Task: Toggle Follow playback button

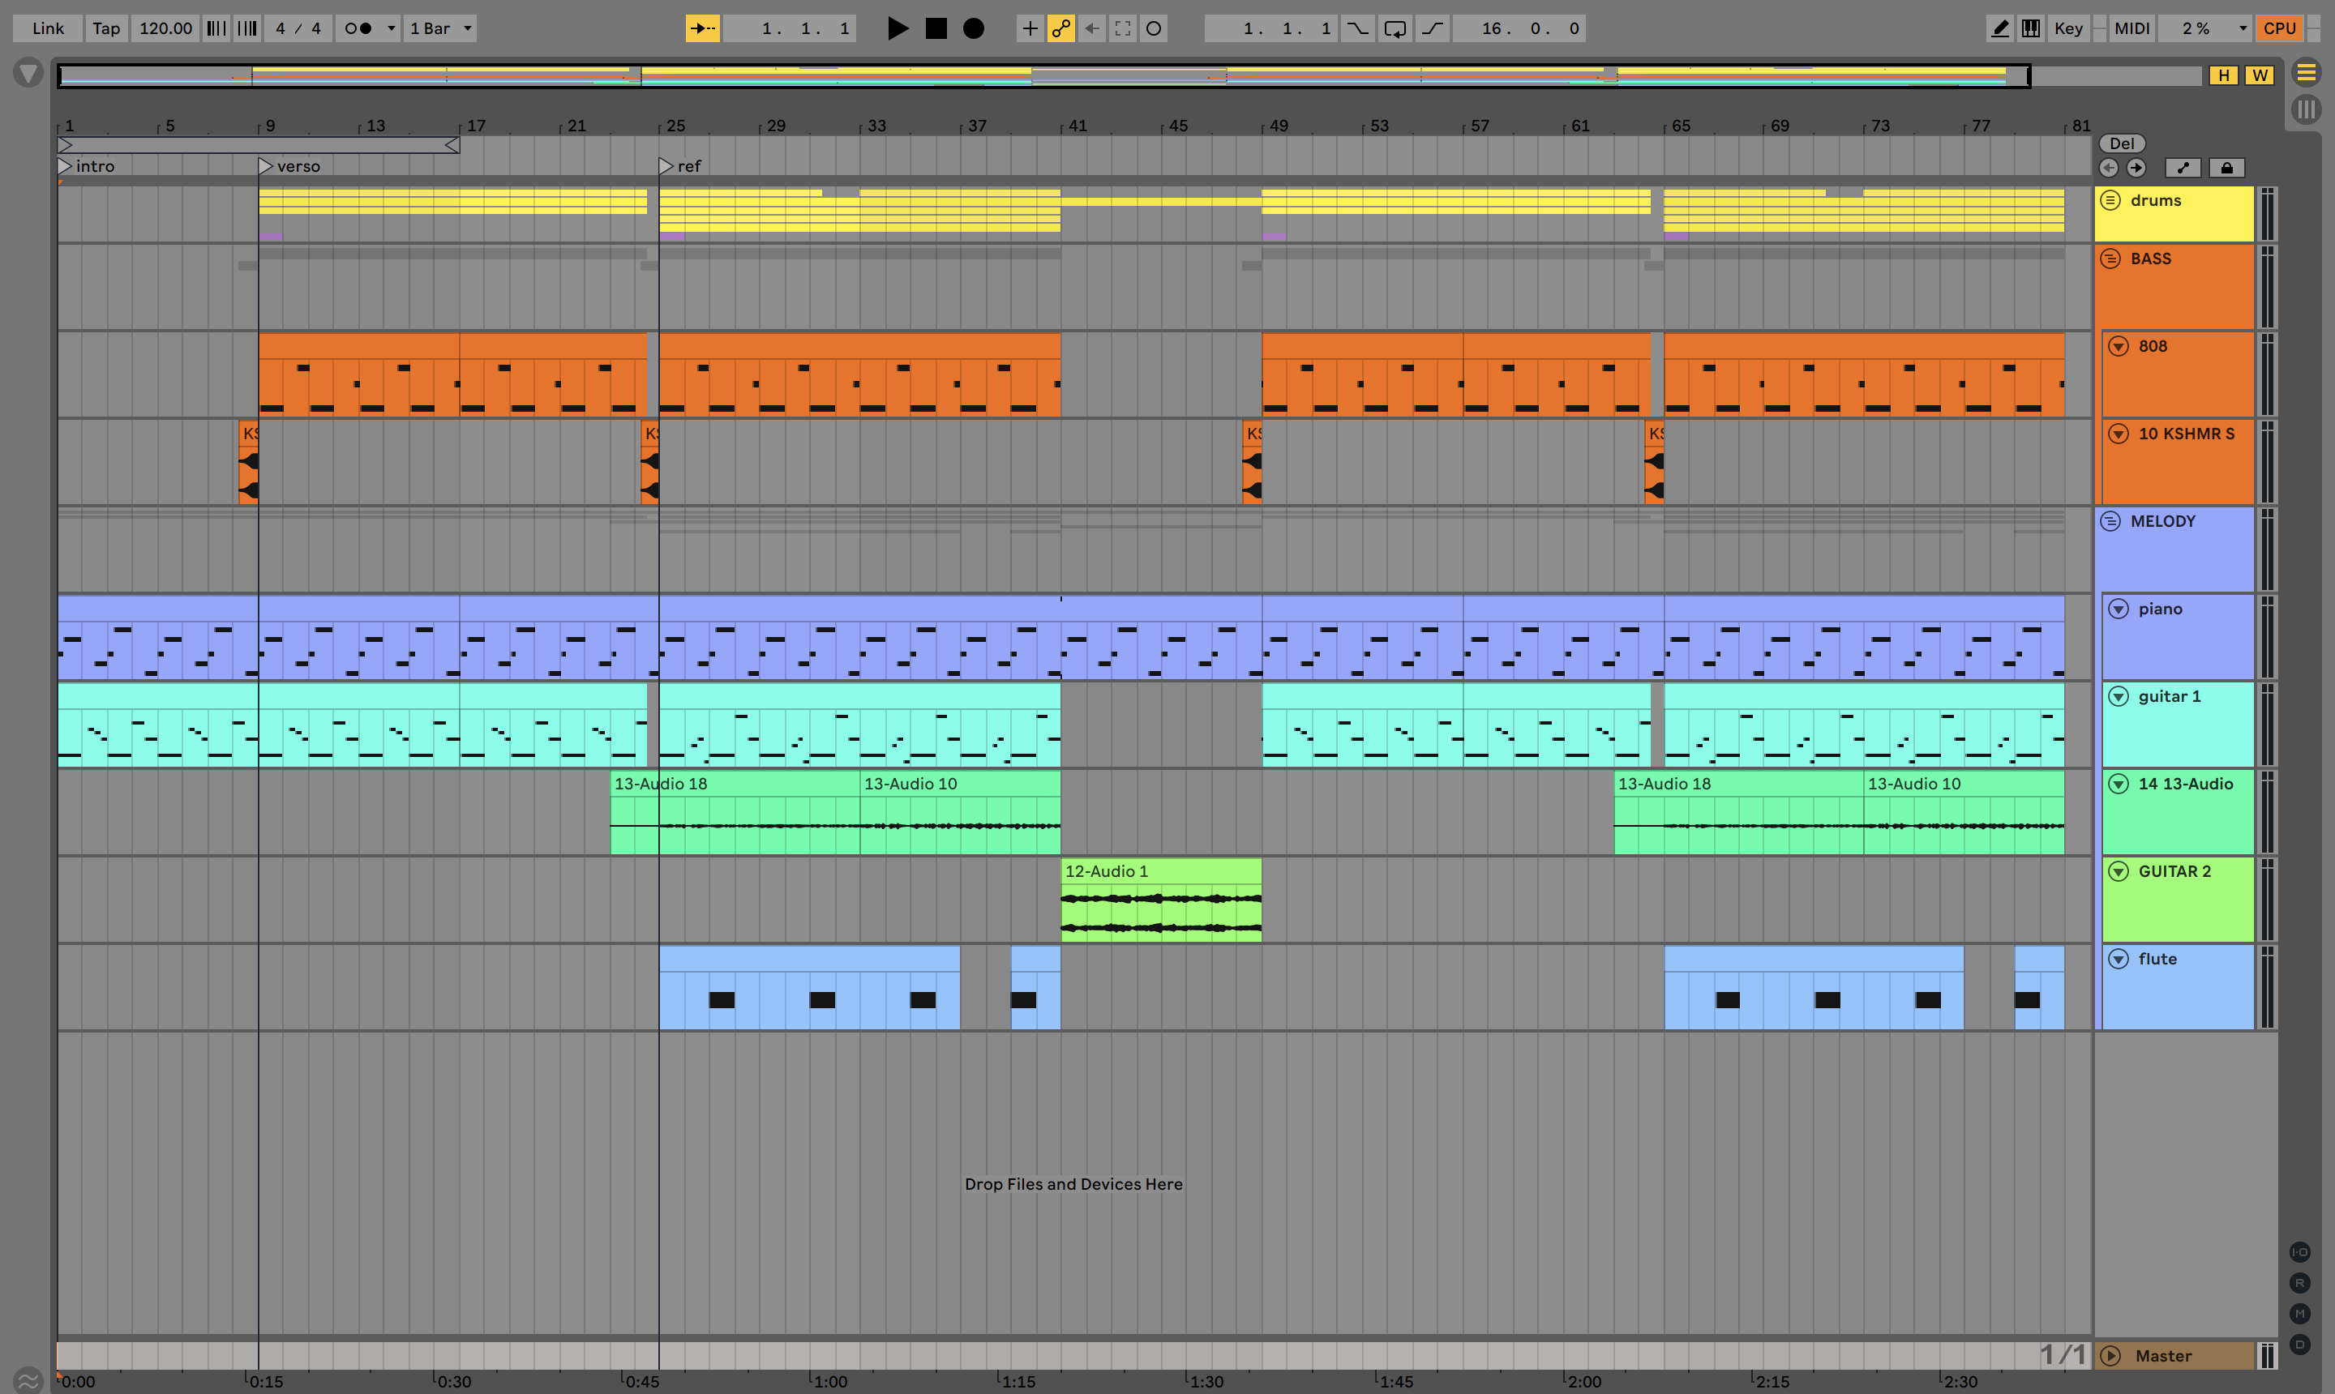Action: 702,28
